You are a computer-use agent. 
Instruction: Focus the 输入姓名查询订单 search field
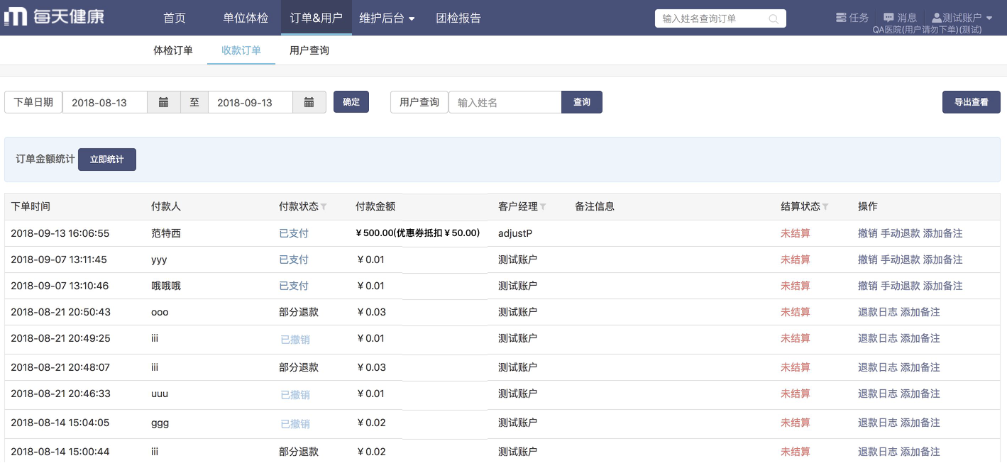coord(720,18)
